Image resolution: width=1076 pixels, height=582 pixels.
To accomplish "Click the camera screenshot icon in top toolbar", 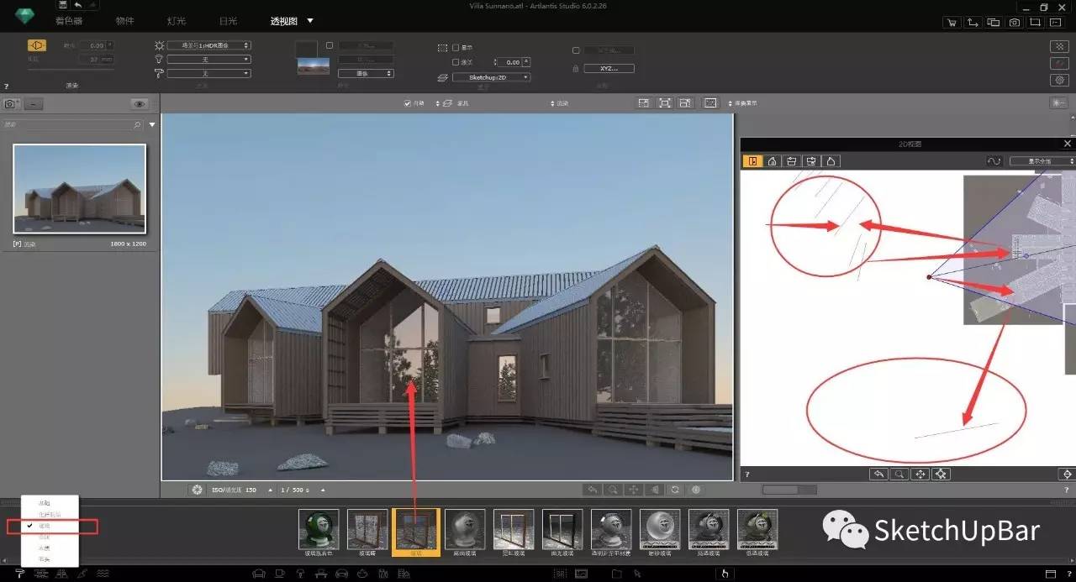I will click(x=1015, y=23).
